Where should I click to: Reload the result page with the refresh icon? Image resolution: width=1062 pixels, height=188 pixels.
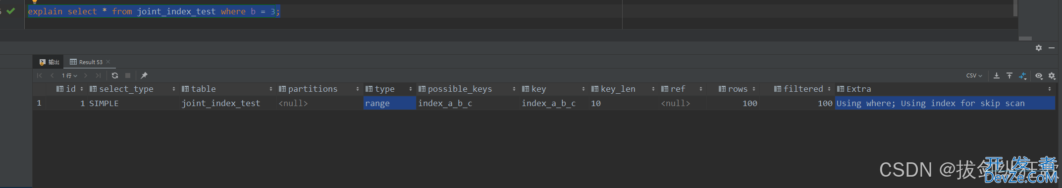pos(115,75)
